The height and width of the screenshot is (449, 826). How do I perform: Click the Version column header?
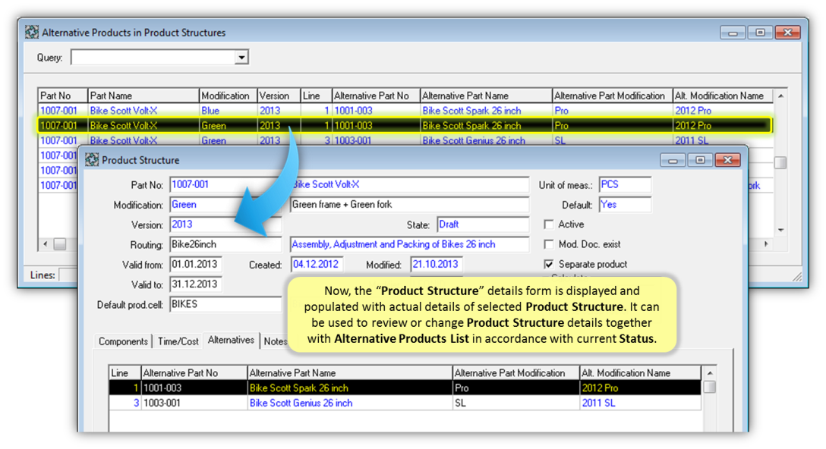click(x=278, y=96)
